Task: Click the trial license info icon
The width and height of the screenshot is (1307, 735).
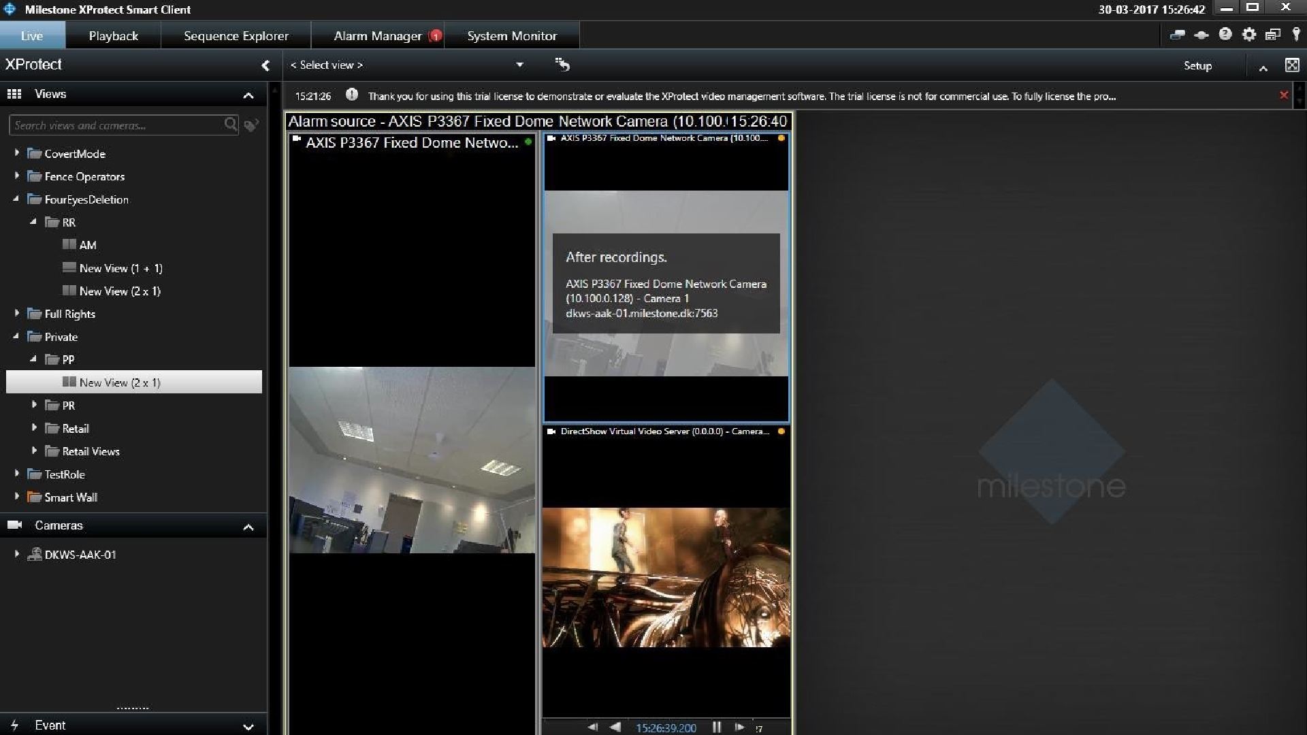Action: point(351,95)
